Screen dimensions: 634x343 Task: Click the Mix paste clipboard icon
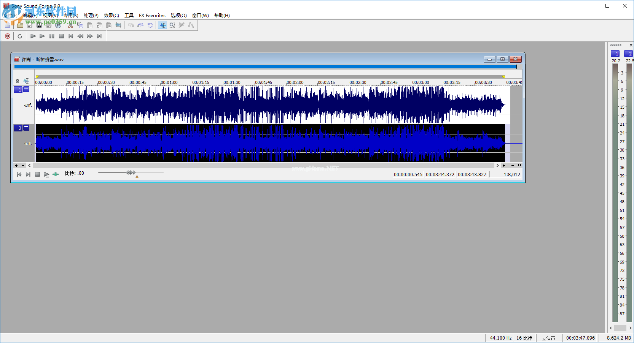click(99, 25)
